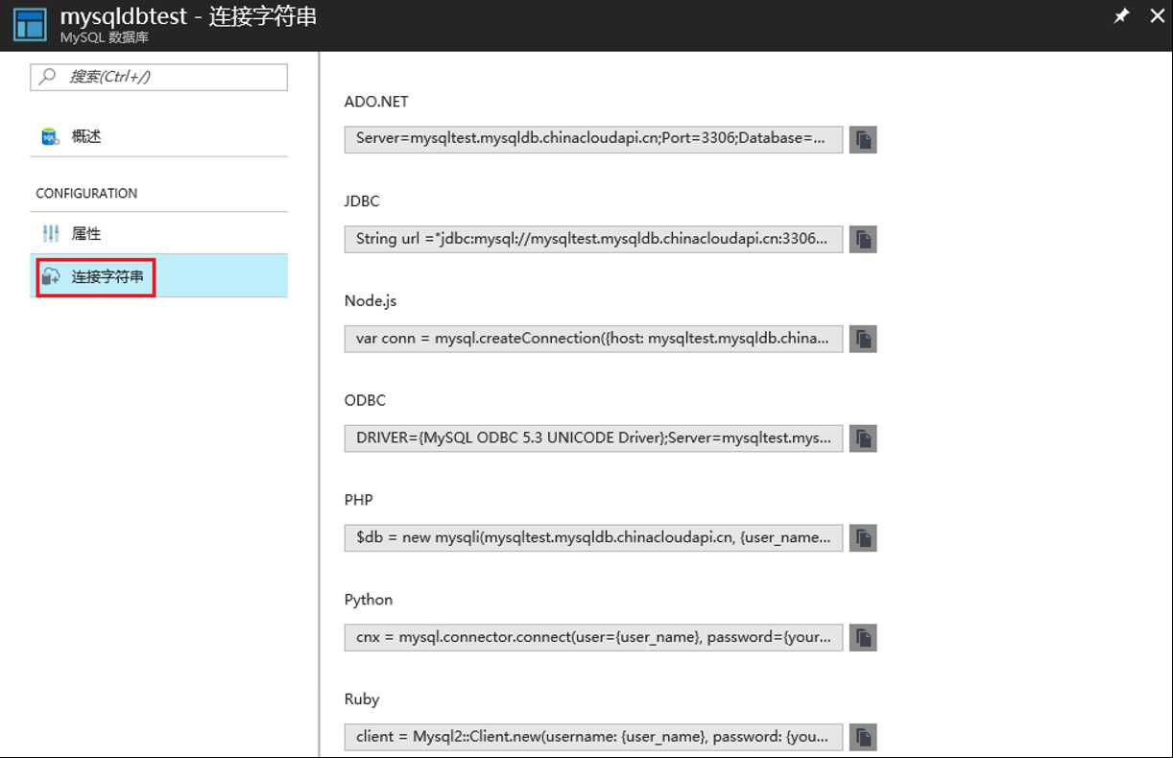Open the 属性 menu item
This screenshot has width=1173, height=758.
(x=159, y=234)
